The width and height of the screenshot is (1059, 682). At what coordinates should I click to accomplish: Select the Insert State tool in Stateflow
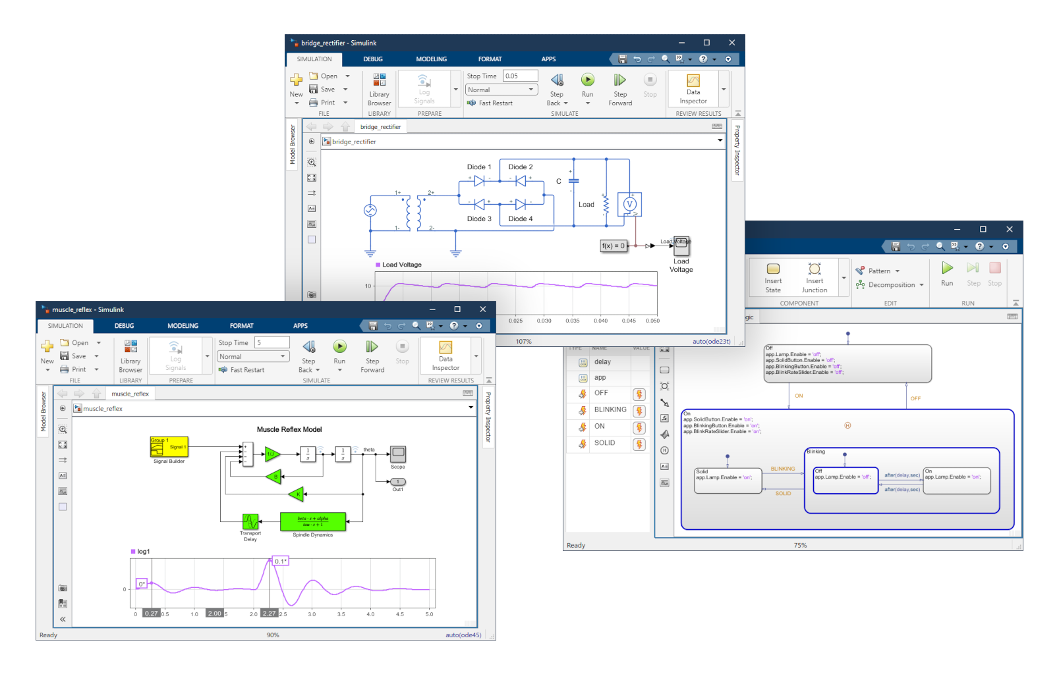(x=772, y=276)
